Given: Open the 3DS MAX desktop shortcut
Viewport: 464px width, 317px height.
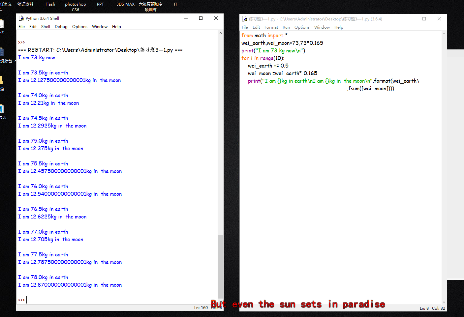Looking at the screenshot, I should (x=125, y=4).
